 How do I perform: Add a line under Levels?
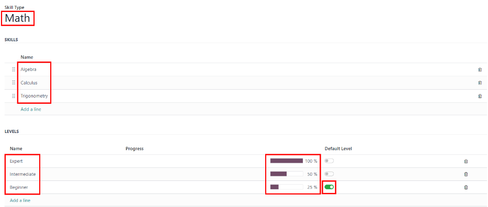(20, 201)
